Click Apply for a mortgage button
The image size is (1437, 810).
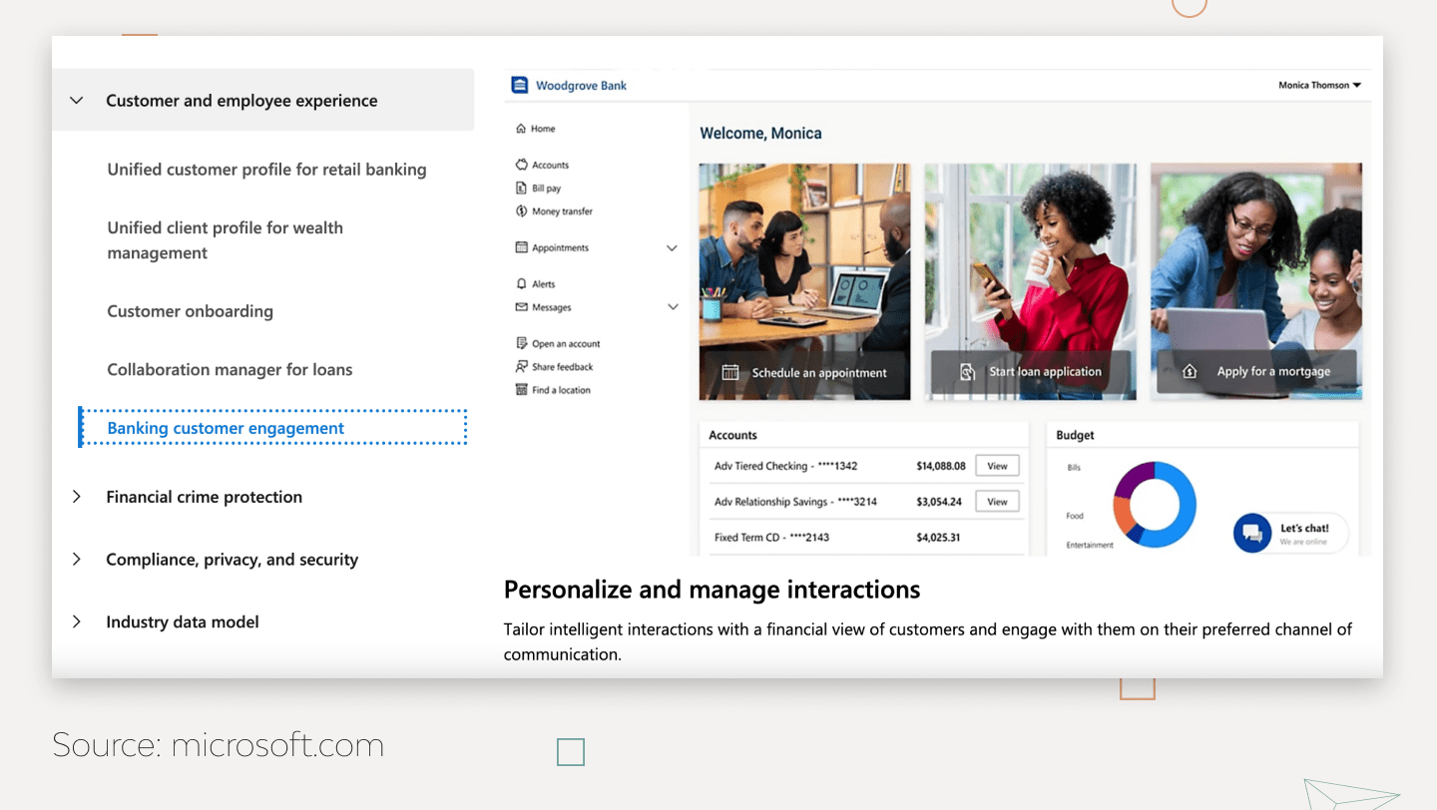(x=1256, y=371)
